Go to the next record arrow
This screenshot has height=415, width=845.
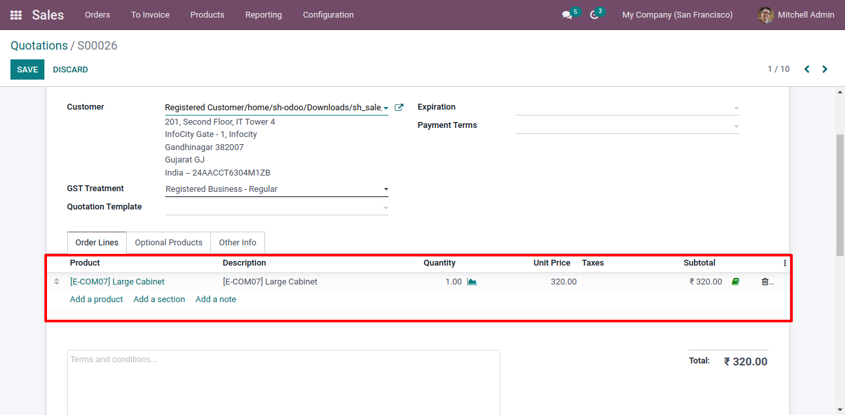click(825, 69)
